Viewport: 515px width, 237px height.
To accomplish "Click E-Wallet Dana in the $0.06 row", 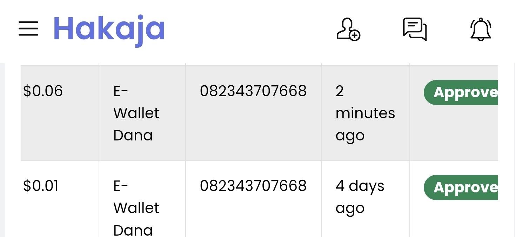I will point(136,113).
